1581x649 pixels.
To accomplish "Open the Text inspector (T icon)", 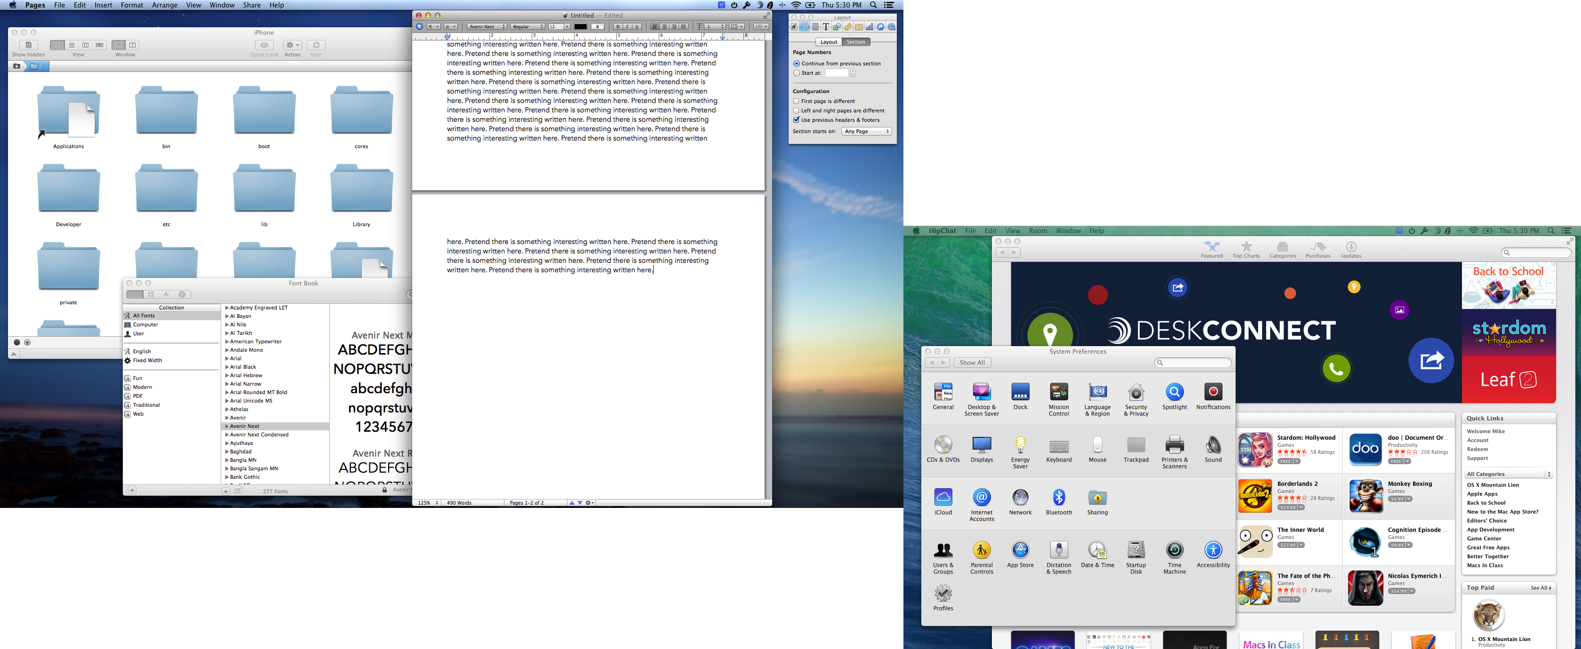I will (825, 27).
